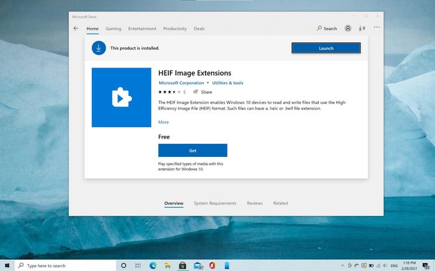
Task: Click the 'Free' price label
Action: tap(164, 137)
